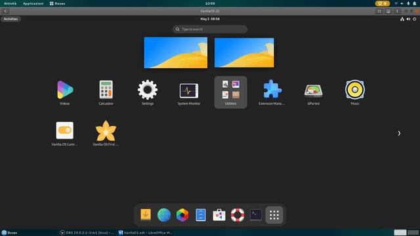Open the guest power menu icon
Image resolution: width=420 pixels, height=236 pixels.
click(414, 19)
